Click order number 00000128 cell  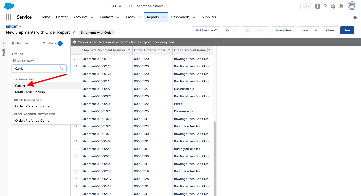click(x=153, y=179)
